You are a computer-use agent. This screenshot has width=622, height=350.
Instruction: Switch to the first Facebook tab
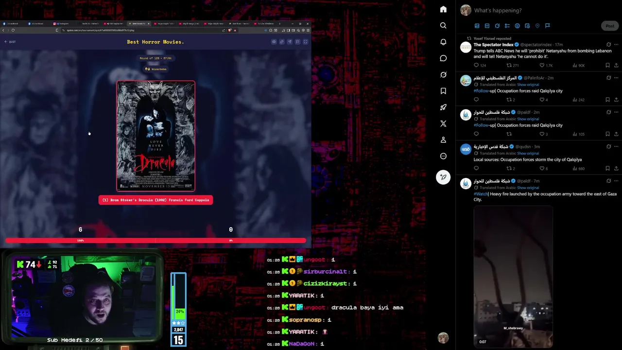coord(12,23)
